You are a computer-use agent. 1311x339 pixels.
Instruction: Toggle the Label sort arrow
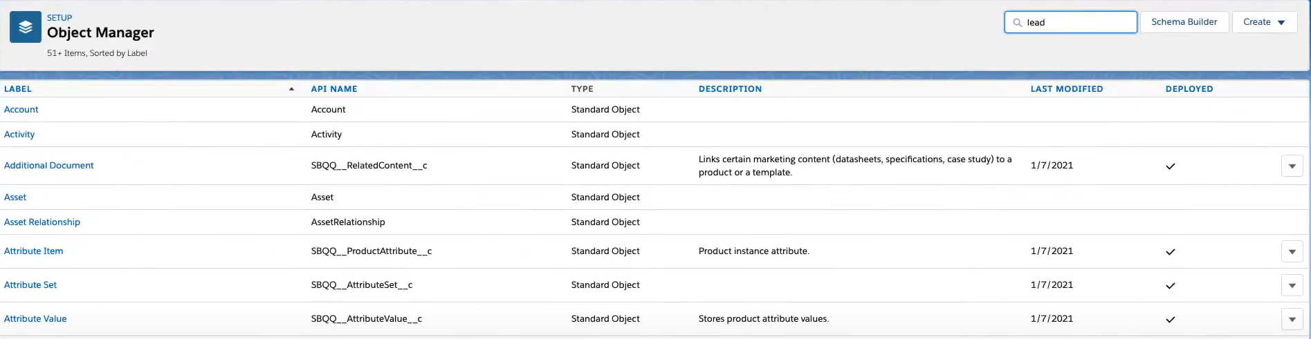291,89
